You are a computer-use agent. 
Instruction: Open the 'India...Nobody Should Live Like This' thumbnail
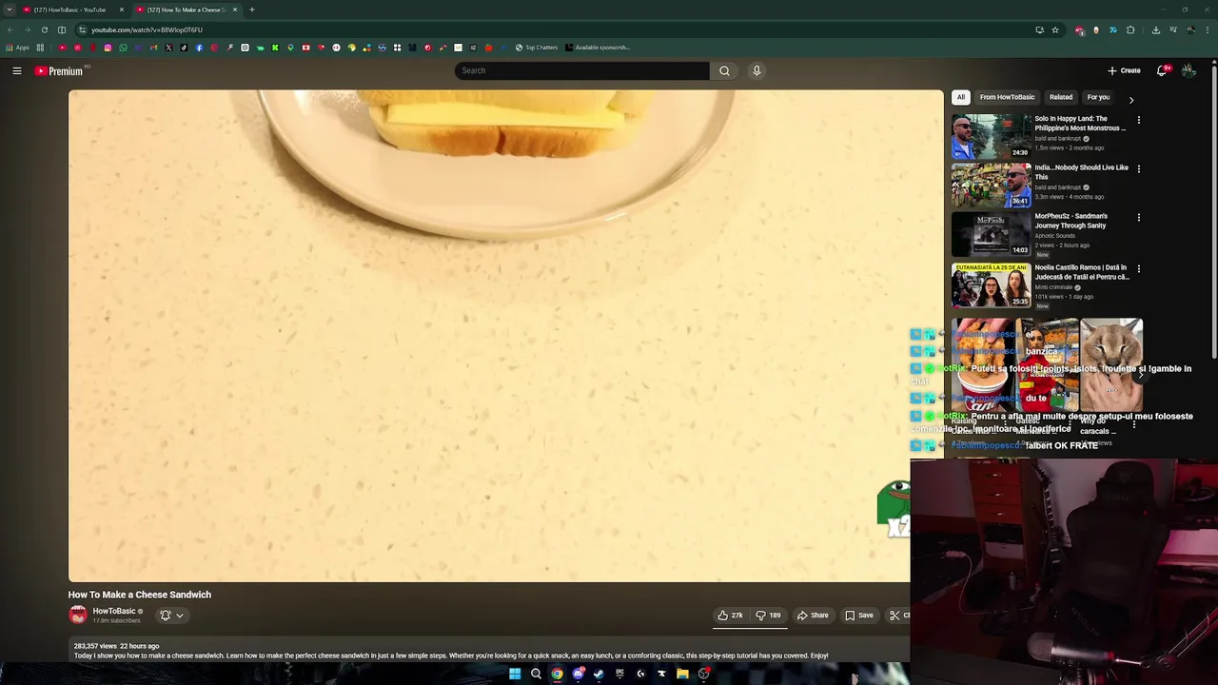click(991, 186)
